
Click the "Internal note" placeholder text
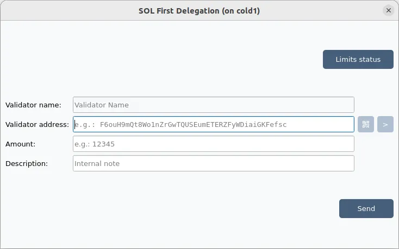[x=97, y=164]
